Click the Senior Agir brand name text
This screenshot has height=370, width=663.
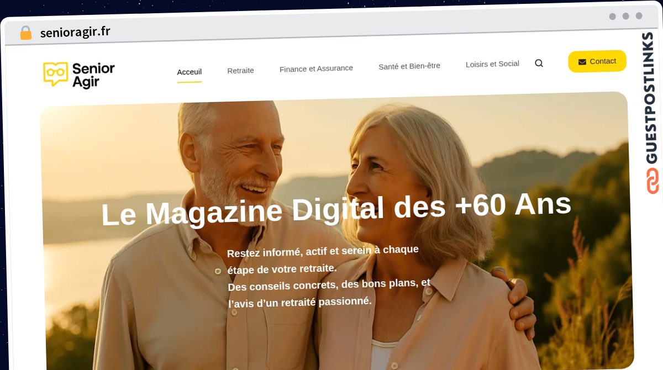pyautogui.click(x=93, y=75)
